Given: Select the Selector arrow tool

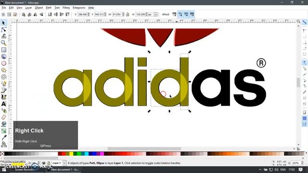Looking at the screenshot, I should (x=3, y=23).
